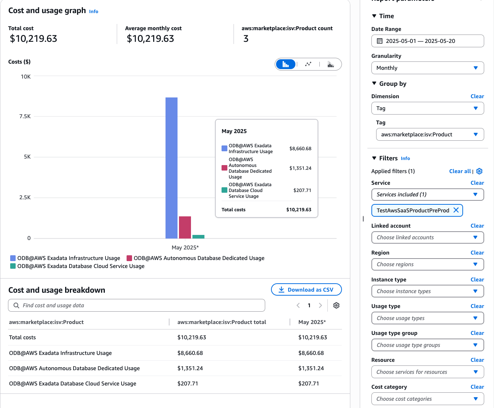Open the Services included filter dropdown
The image size is (494, 408).
coord(427,195)
